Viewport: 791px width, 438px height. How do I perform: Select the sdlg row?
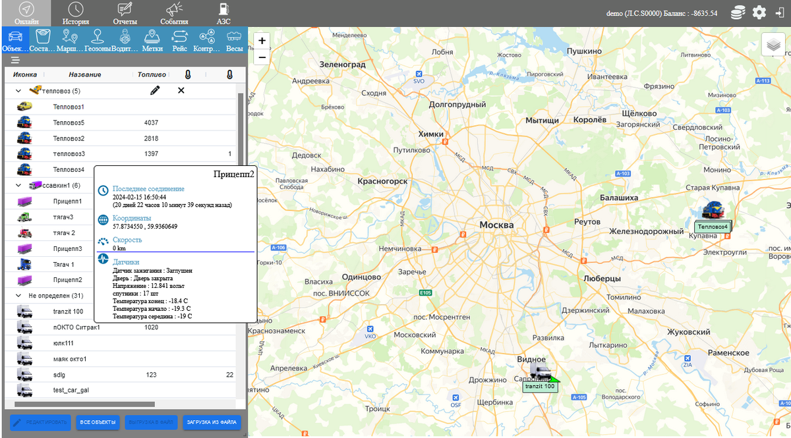120,375
